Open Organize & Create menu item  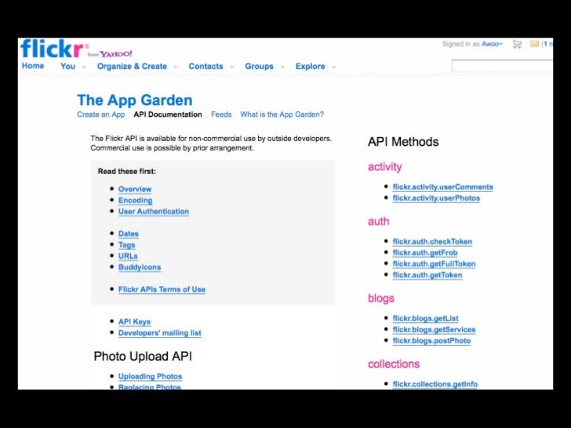coord(132,66)
